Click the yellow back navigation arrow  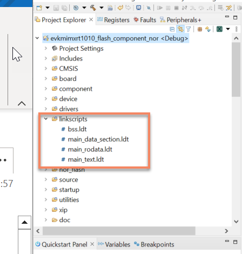(120, 8)
